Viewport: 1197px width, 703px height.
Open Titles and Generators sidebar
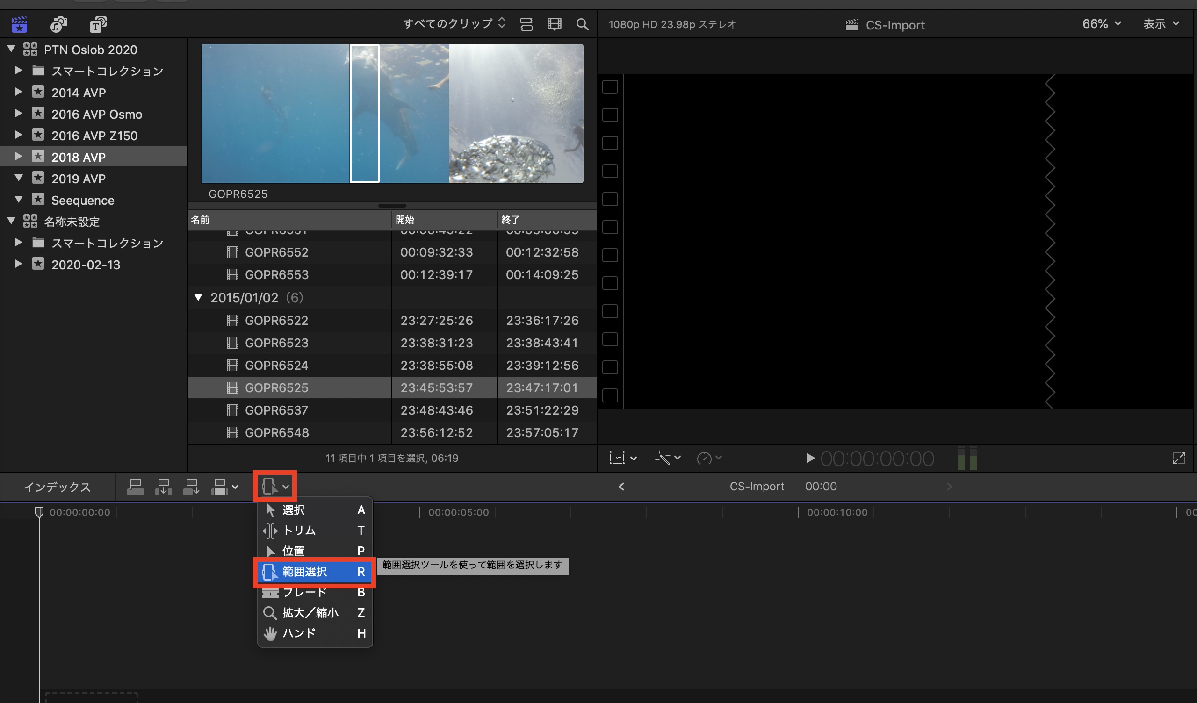pos(98,24)
